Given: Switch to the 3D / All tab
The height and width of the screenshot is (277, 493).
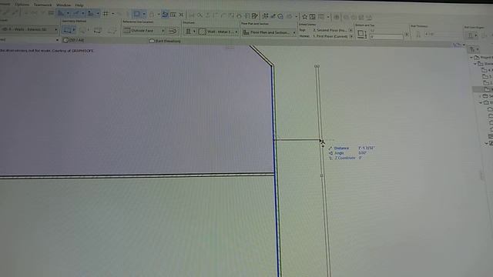Looking at the screenshot, I should click(x=74, y=40).
